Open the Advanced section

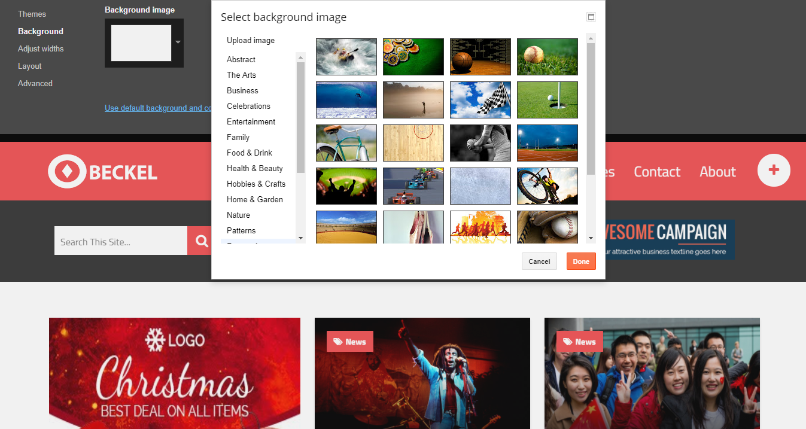tap(35, 83)
